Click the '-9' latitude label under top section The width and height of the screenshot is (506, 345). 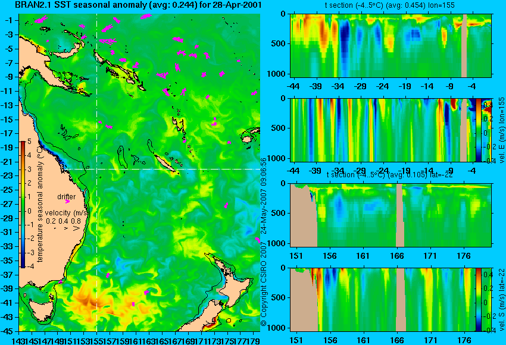pos(449,86)
